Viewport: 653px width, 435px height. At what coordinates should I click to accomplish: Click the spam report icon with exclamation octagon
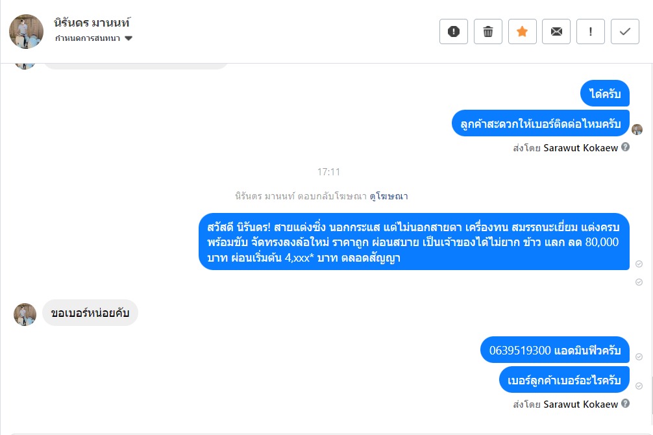coord(454,32)
